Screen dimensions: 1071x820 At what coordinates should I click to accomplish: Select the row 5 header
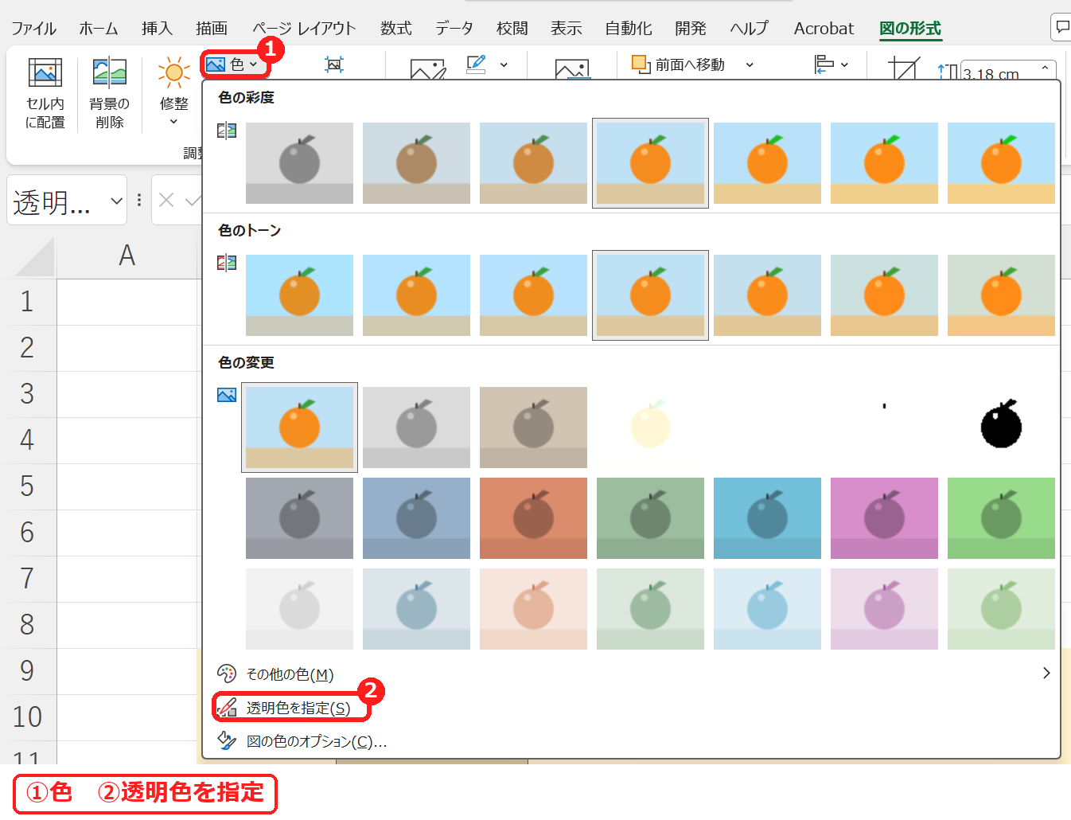pos(27,486)
